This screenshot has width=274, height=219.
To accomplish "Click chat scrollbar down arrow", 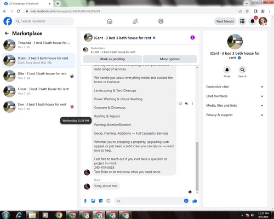I will click(x=197, y=192).
